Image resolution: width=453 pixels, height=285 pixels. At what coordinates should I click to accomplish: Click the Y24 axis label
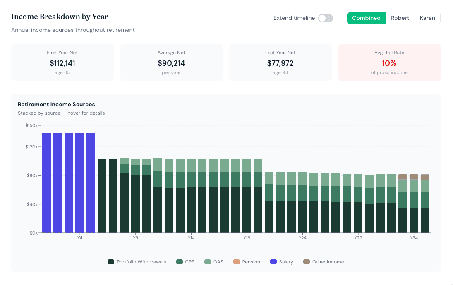[302, 238]
